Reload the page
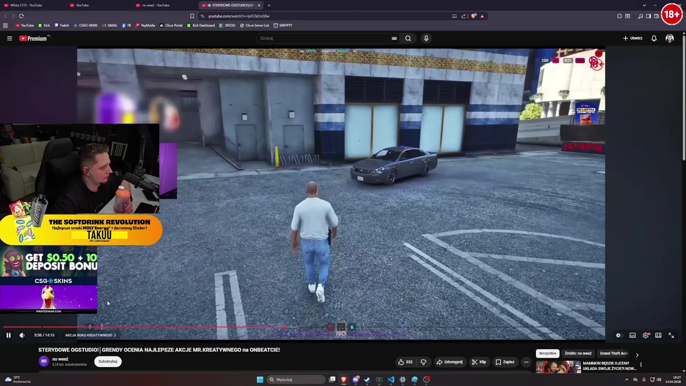Screen dimensions: 686x386 [21, 16]
